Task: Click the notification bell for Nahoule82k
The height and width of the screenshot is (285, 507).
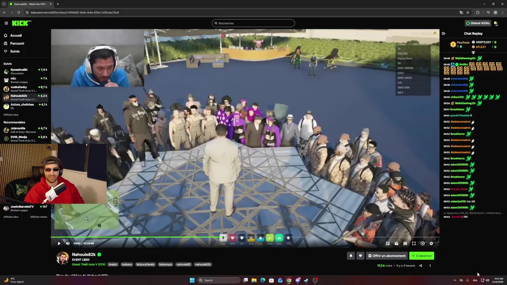Action: click(351, 256)
